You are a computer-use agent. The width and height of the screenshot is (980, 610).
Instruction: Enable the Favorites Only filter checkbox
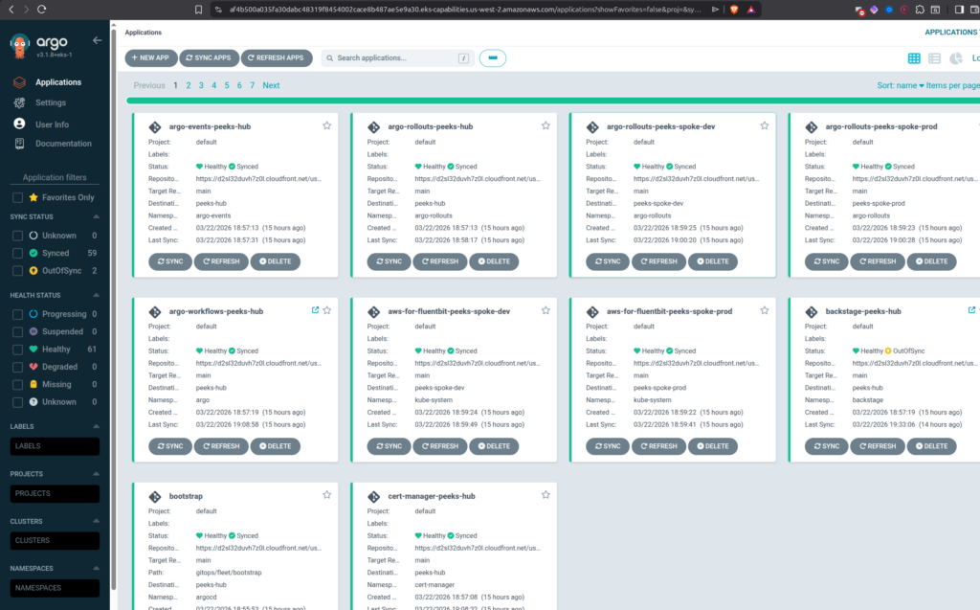pos(18,197)
